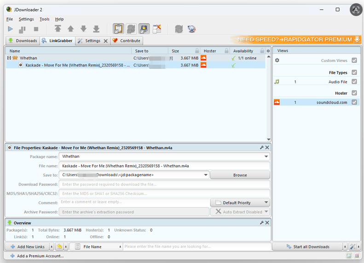Image resolution: width=364 pixels, height=263 pixels.
Task: Open the Help menu
Action: pos(59,19)
